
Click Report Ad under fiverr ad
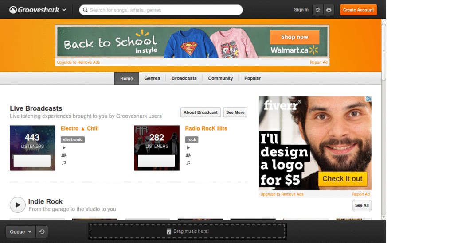pos(361,194)
